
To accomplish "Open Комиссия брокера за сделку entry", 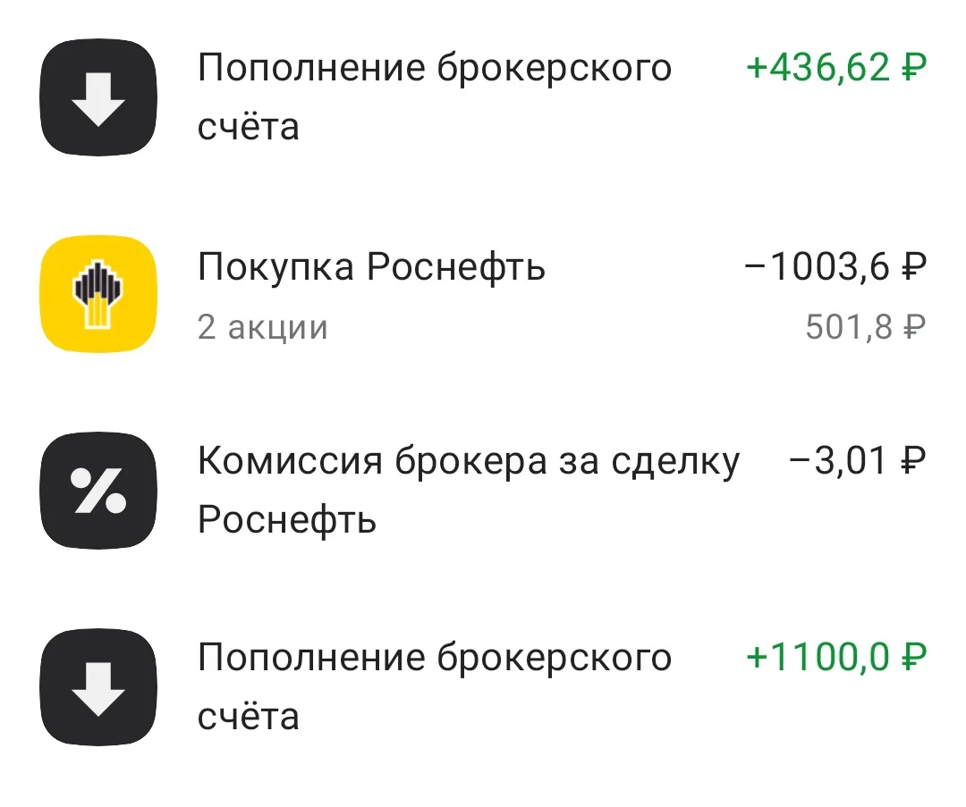I will 469,491.
